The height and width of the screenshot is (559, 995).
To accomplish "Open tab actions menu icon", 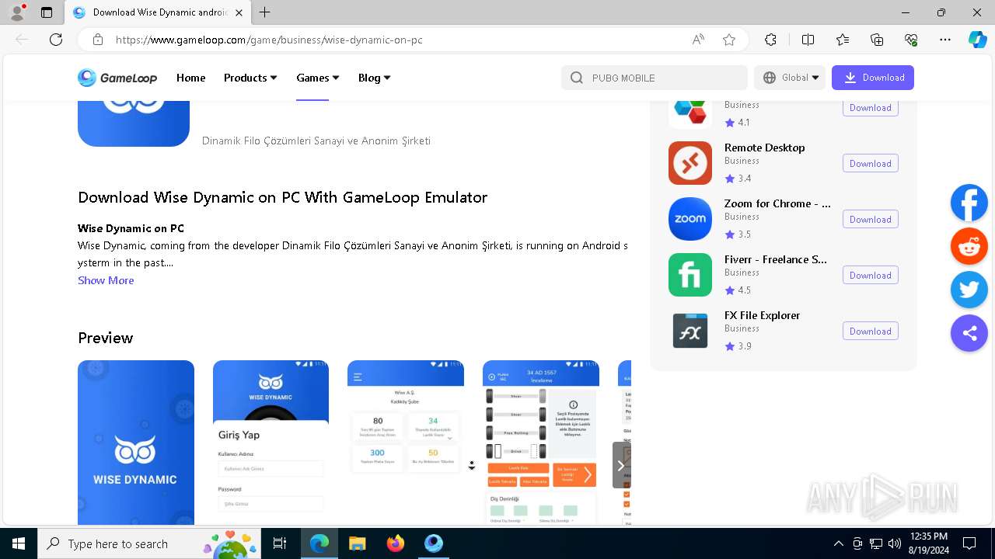I will pos(47,12).
